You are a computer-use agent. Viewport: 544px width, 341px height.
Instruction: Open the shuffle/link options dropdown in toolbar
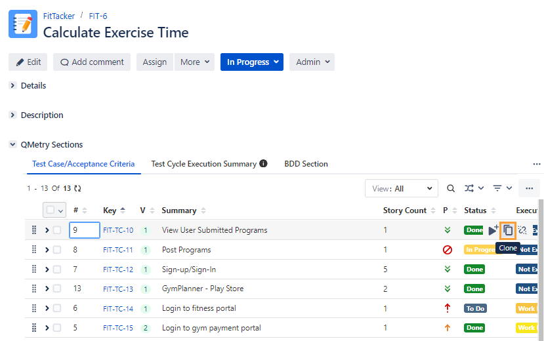click(474, 188)
